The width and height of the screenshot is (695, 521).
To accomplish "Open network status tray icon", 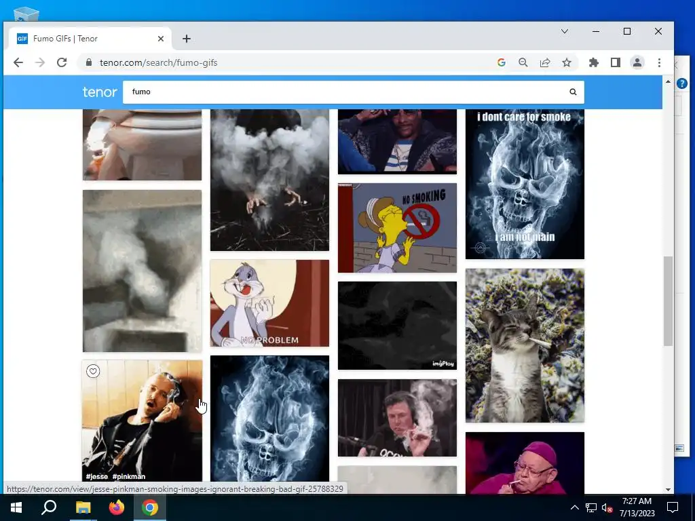I will (x=591, y=507).
